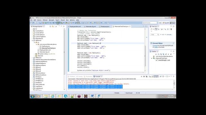Toggle the Categorized view in Task List
Image resolution: width=206 pixels, height=115 pixels.
[x=156, y=29]
